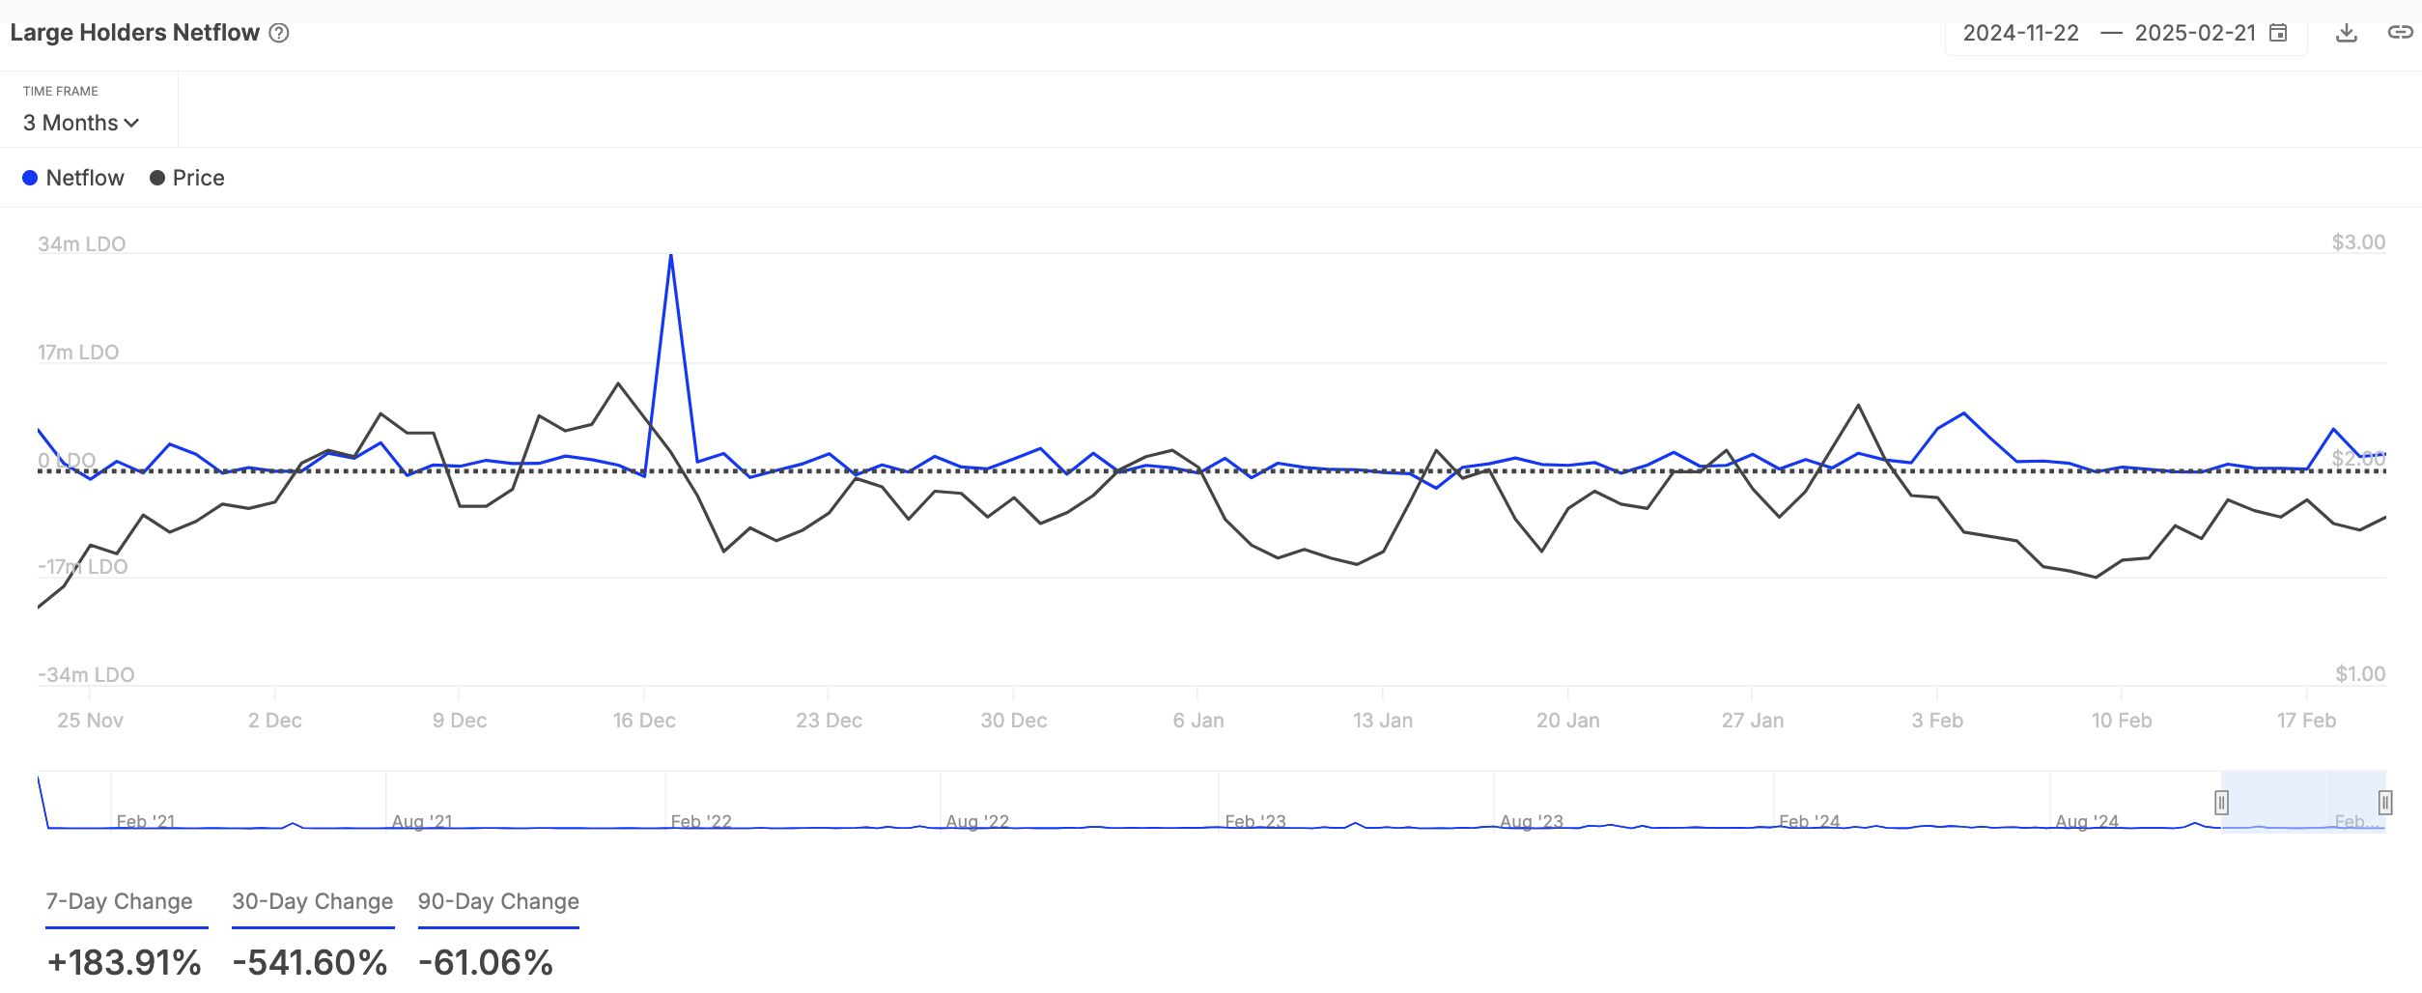Click the start date 2024-11-22
2422x993 pixels.
[x=2020, y=33]
